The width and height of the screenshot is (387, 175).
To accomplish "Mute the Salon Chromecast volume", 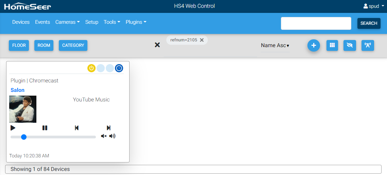I will point(104,136).
